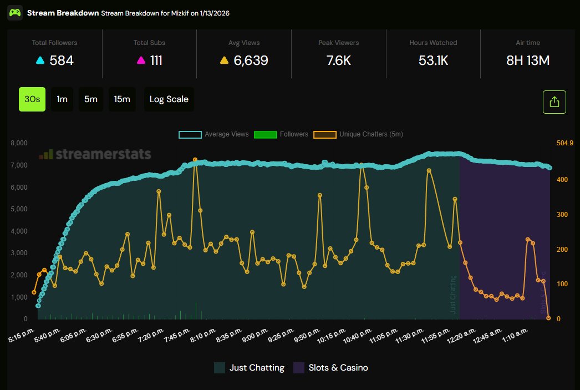Click the Average Views cyan legend swatch
The width and height of the screenshot is (580, 390).
(190, 135)
